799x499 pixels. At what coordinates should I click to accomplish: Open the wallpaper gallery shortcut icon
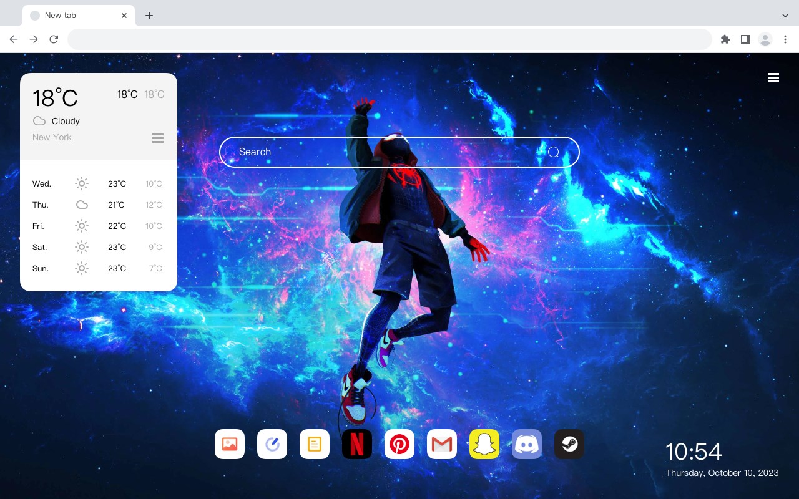coord(230,444)
